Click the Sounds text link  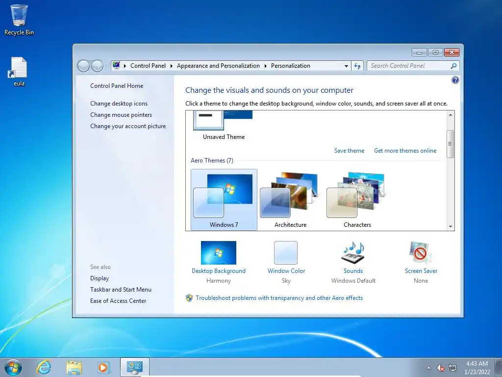[x=353, y=271]
